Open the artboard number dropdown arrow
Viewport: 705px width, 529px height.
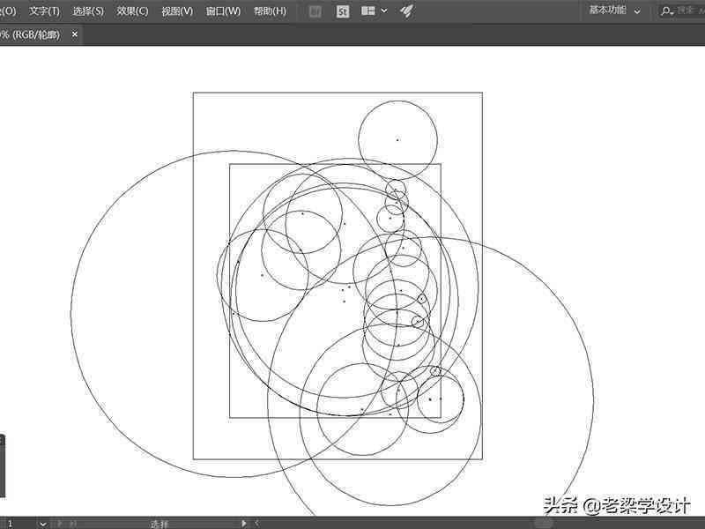42,524
